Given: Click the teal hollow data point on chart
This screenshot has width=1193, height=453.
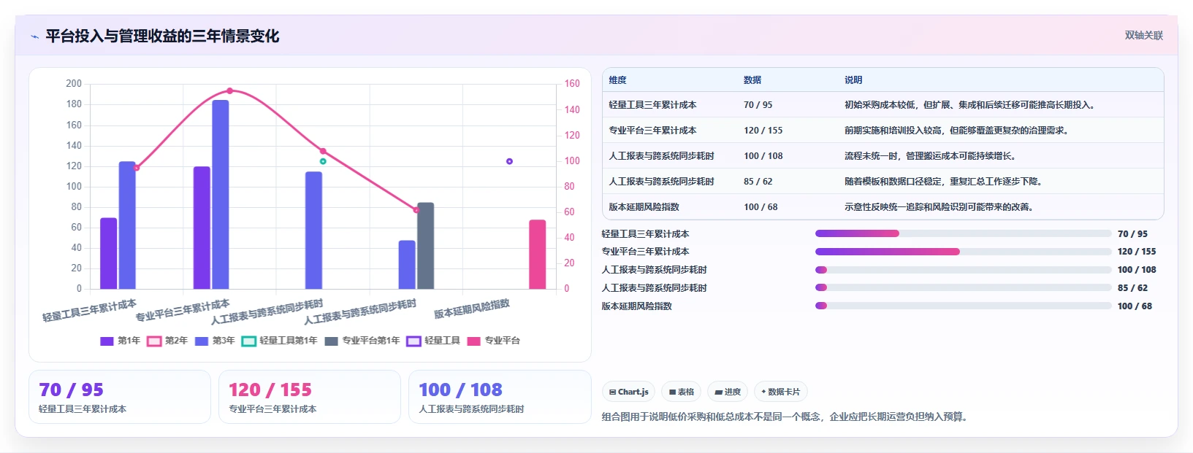Looking at the screenshot, I should coord(323,161).
